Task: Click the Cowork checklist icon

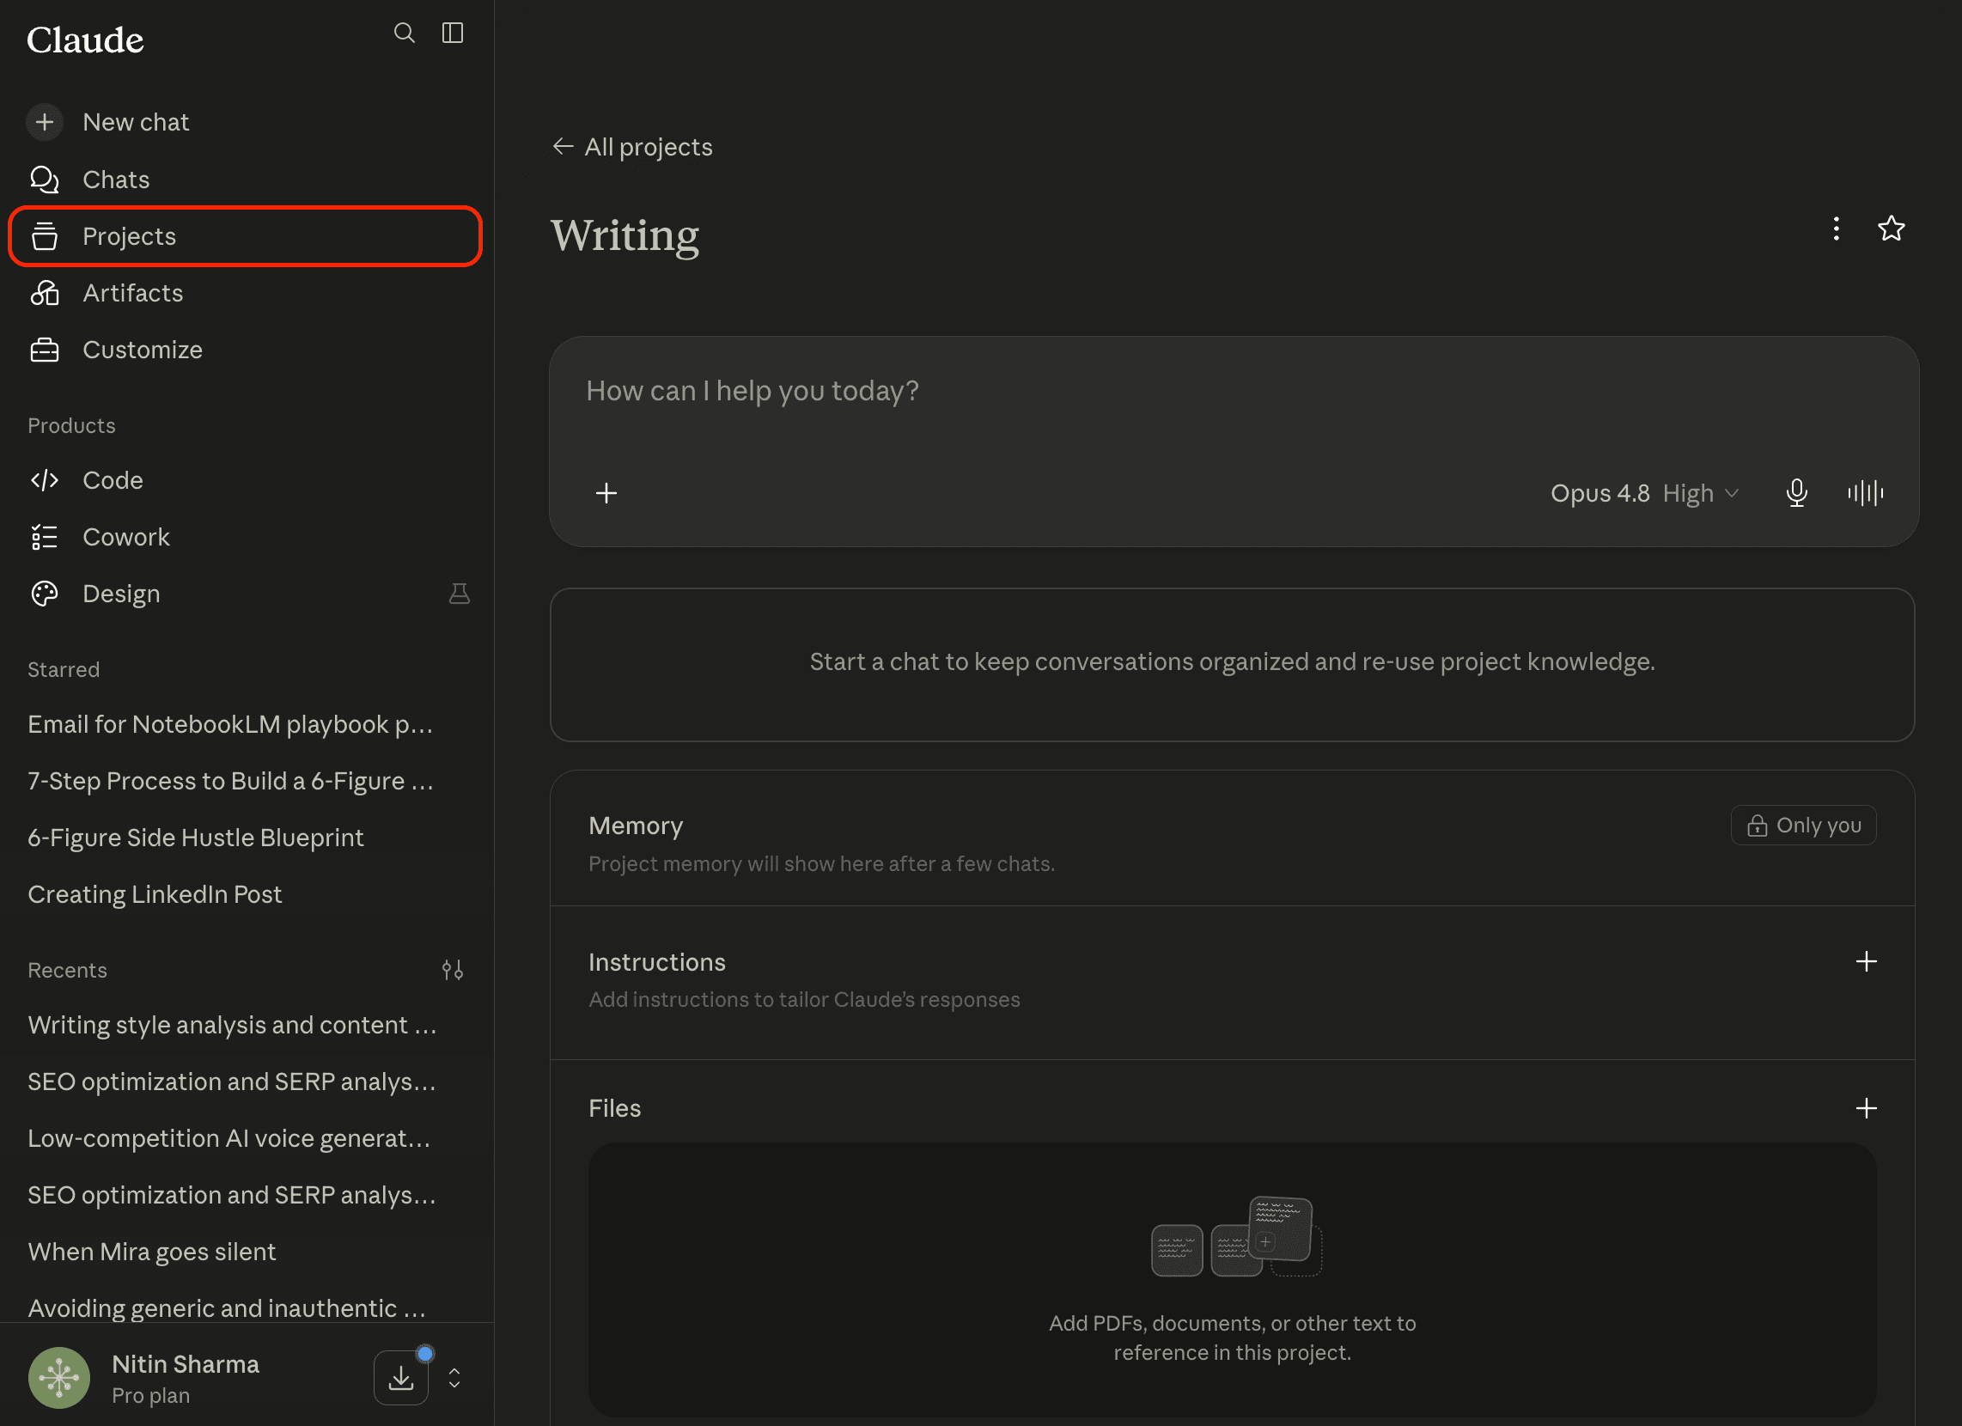Action: point(44,537)
